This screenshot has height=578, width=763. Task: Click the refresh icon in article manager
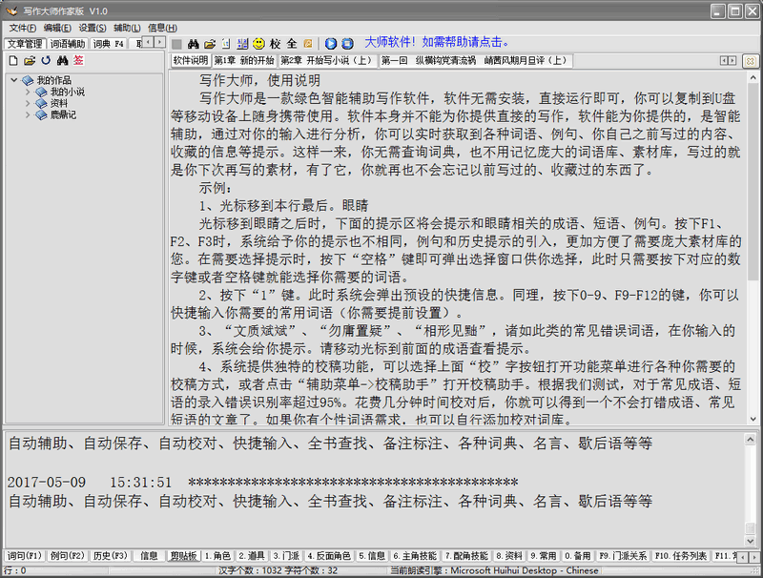45,61
